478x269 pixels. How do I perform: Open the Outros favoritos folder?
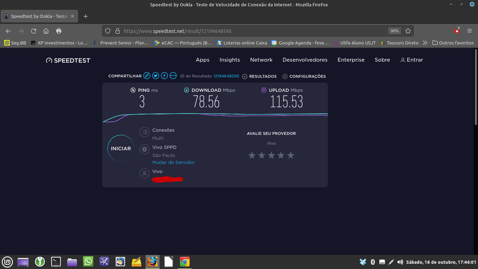(x=453, y=43)
